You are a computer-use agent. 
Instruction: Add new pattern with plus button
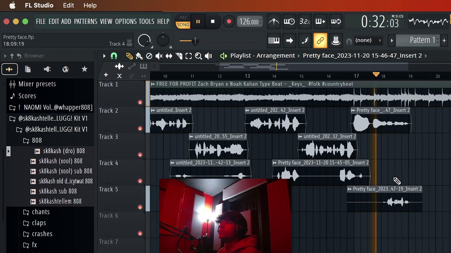444,40
